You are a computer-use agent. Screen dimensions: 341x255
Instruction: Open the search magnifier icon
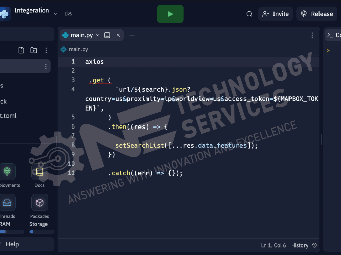click(249, 14)
